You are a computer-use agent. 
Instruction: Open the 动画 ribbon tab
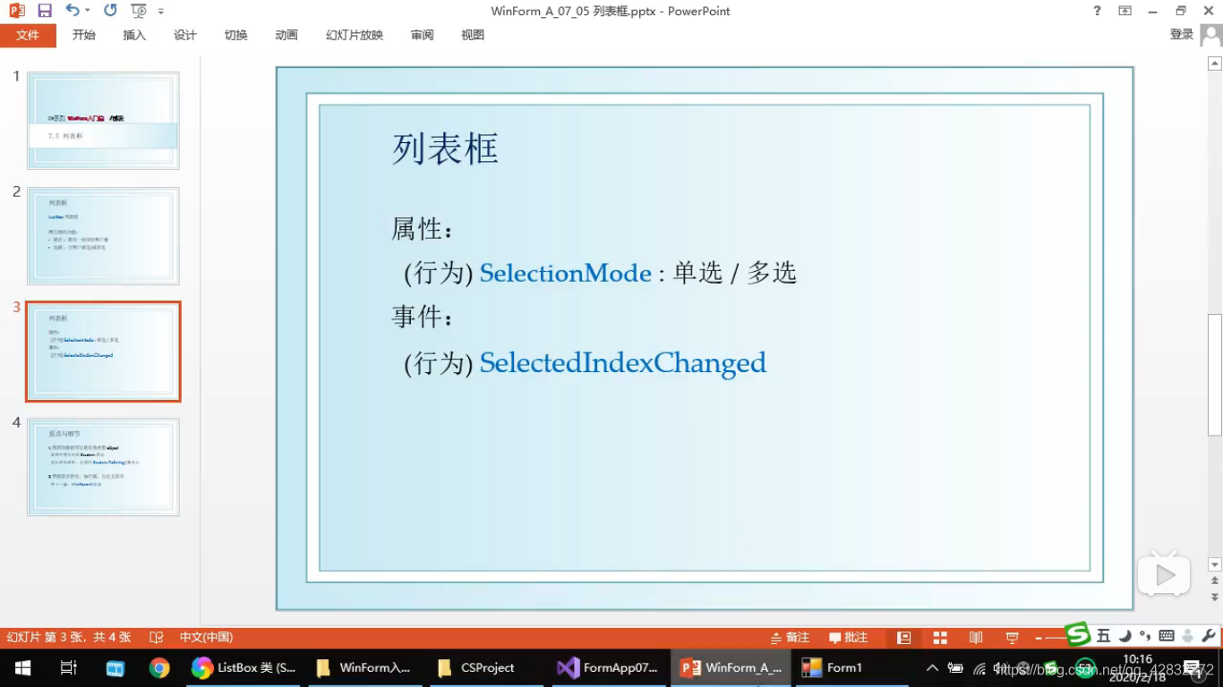tap(287, 35)
